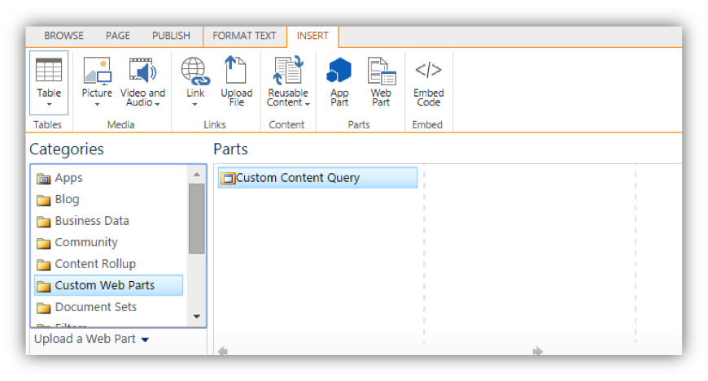Screen dimensions: 708x381
Task: Click the folder icon beside Community
Action: point(43,244)
